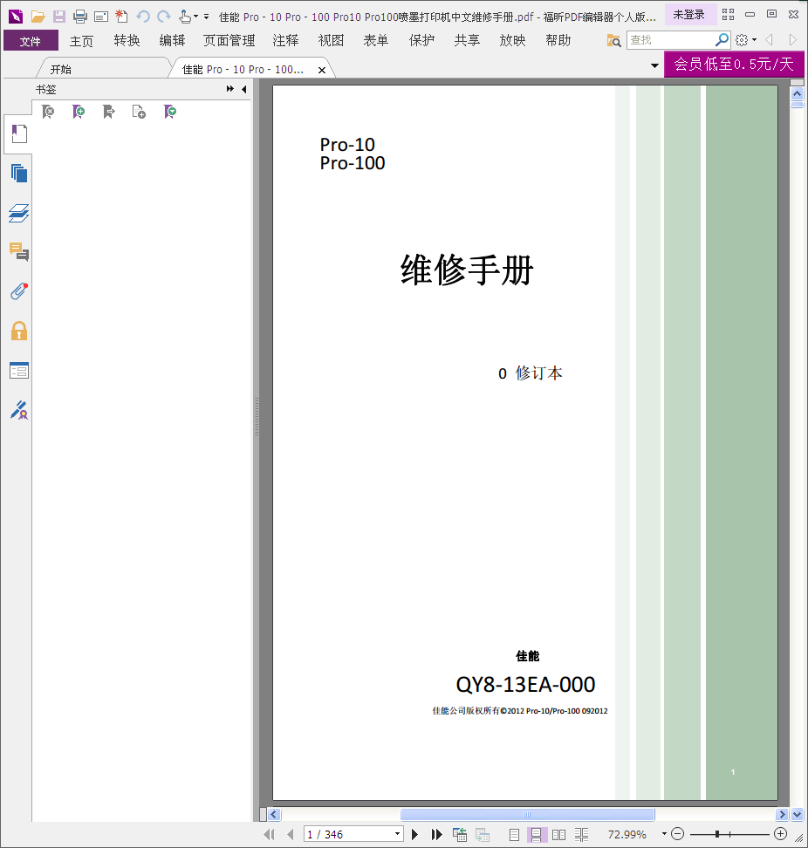Expand the bookmarks panel with double arrow
808x848 pixels.
coord(229,89)
